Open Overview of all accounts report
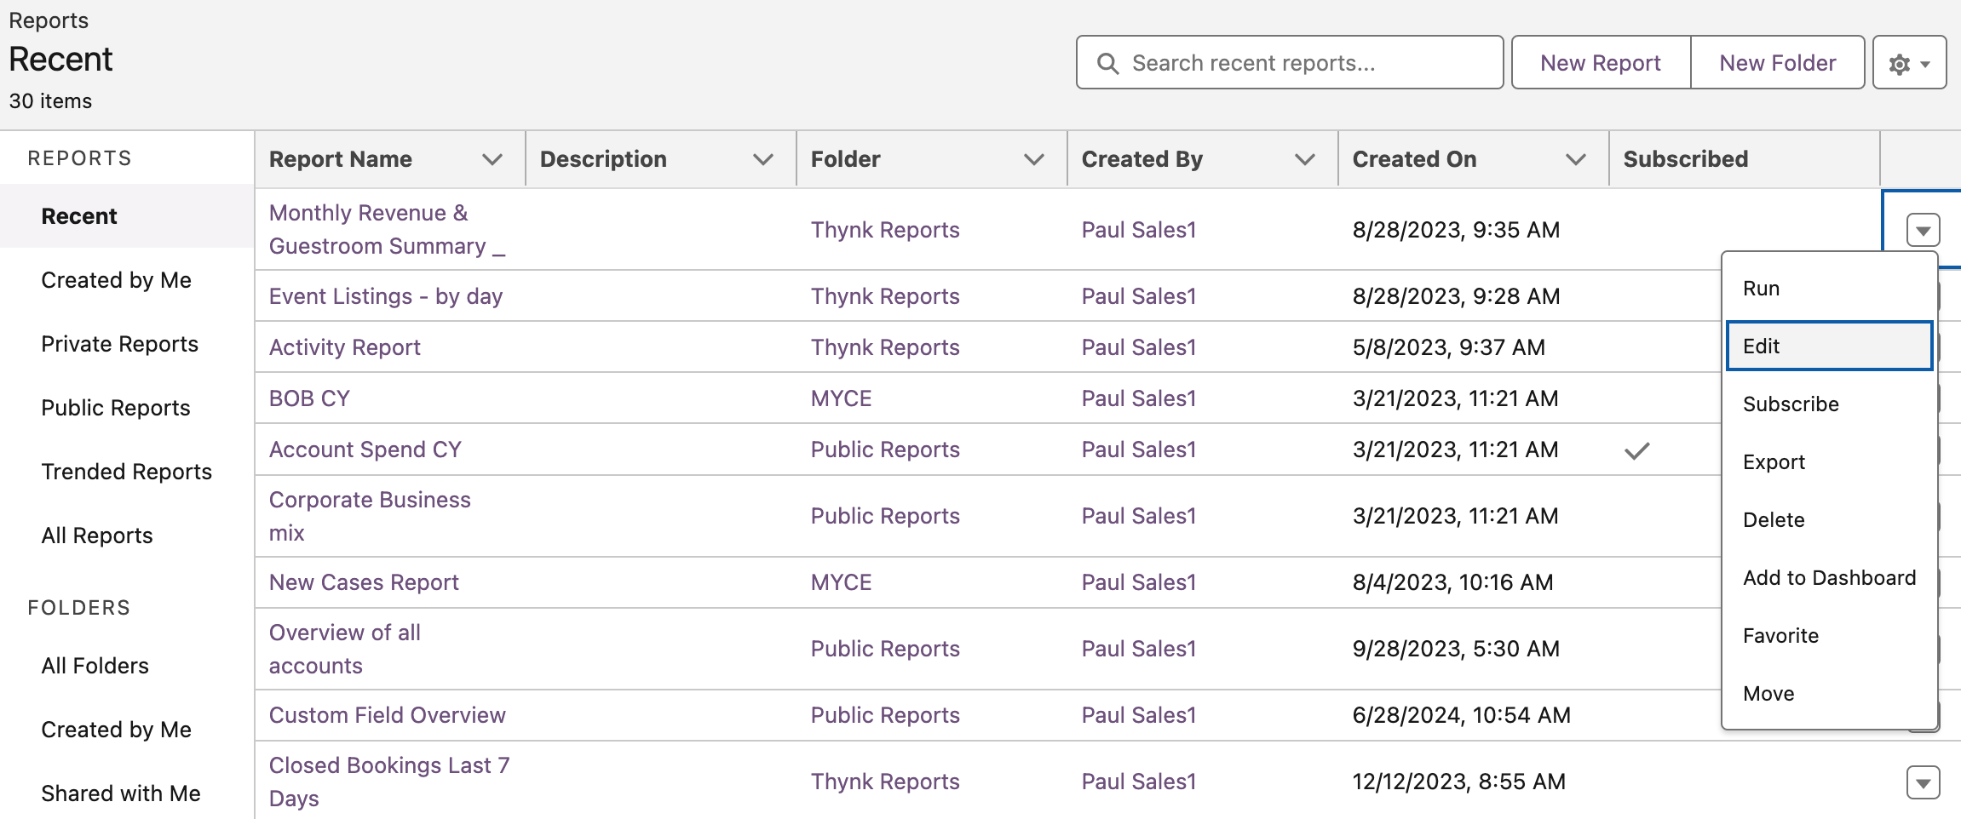Screen dimensions: 1961x819 tap(345, 649)
